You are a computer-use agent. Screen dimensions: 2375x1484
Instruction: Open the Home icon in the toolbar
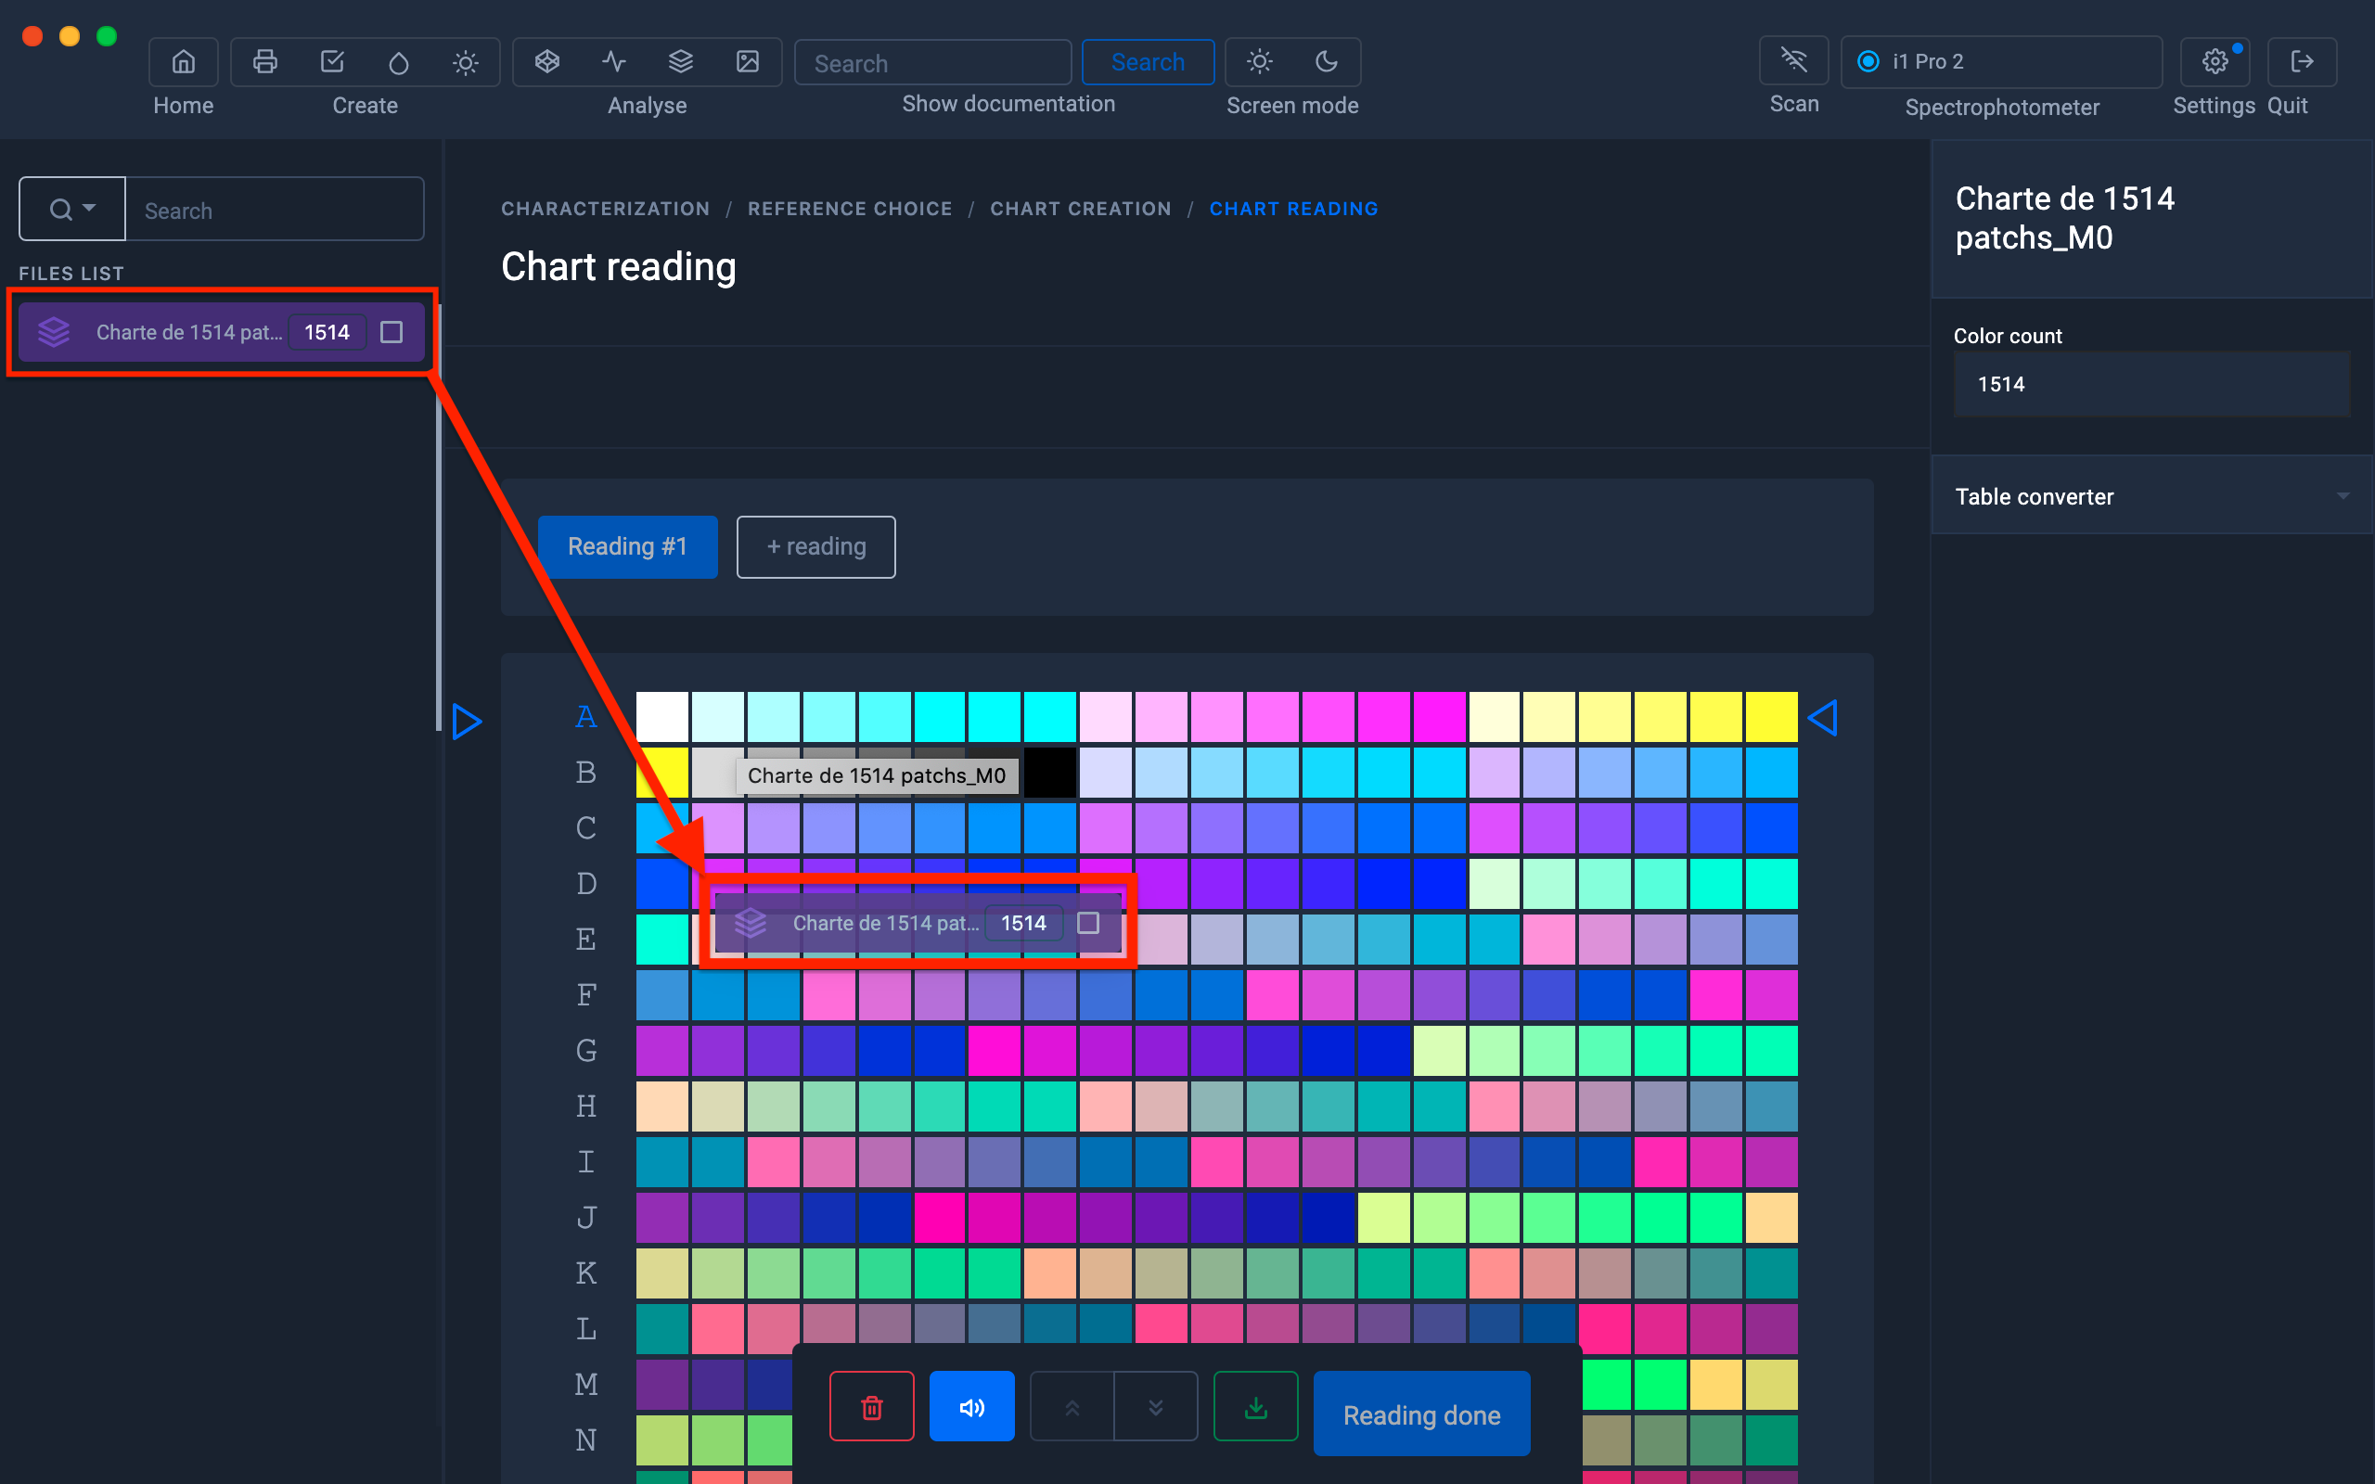click(184, 62)
